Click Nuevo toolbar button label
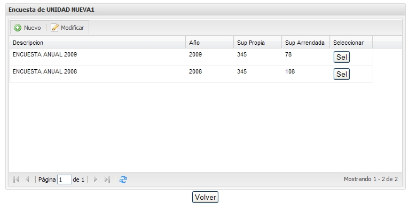 click(x=33, y=28)
